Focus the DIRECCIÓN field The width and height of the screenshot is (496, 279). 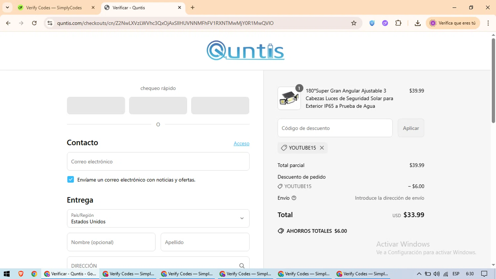click(x=158, y=263)
